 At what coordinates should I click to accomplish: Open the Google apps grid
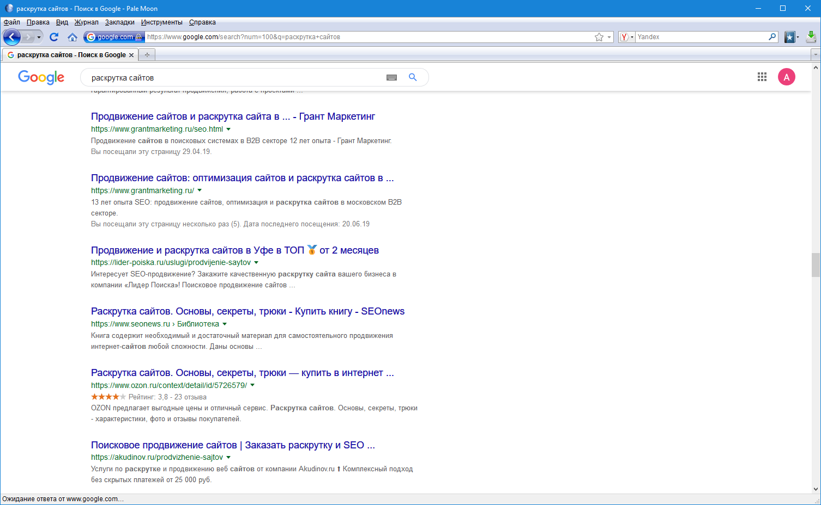(x=762, y=77)
